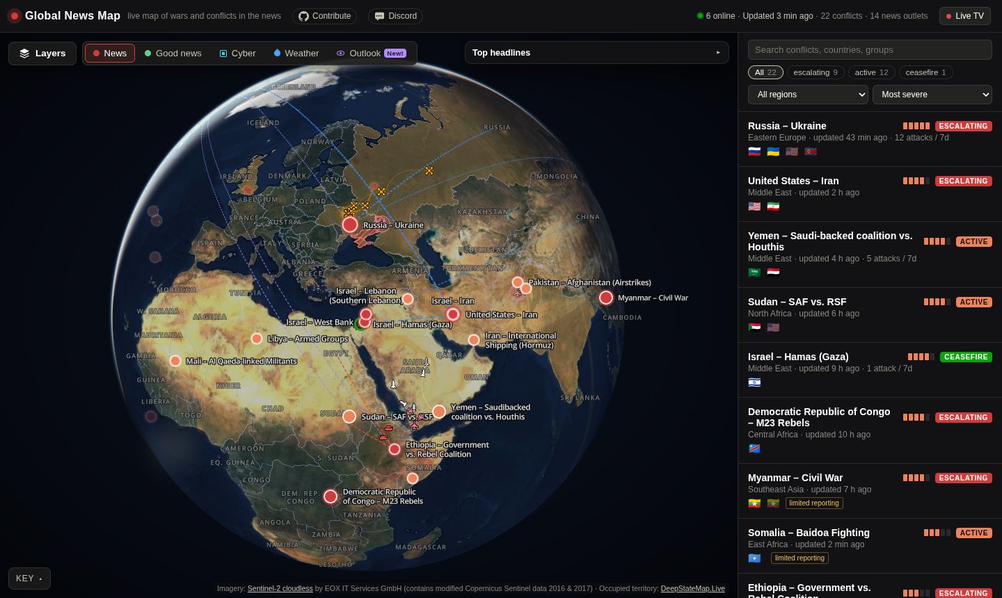Image resolution: width=1002 pixels, height=598 pixels.
Task: Open the Sentinel-2 cloudless imagery link
Action: [x=280, y=588]
